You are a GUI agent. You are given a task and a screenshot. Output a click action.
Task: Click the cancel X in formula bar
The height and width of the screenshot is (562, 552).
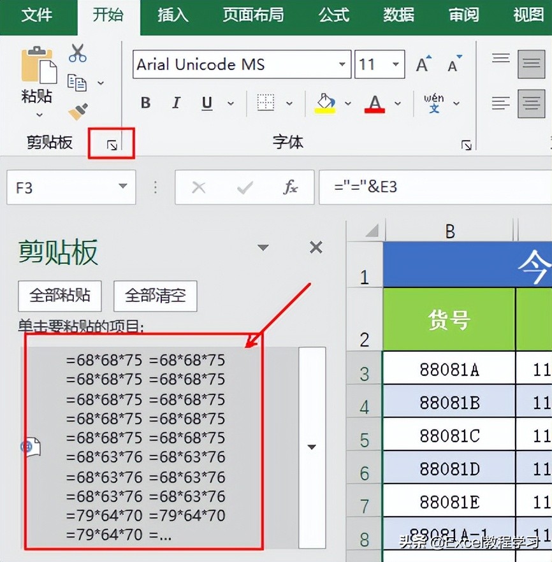pos(199,187)
